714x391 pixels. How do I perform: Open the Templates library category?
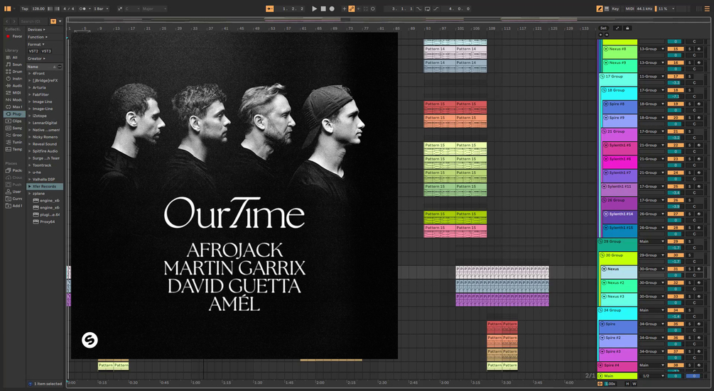[x=13, y=149]
